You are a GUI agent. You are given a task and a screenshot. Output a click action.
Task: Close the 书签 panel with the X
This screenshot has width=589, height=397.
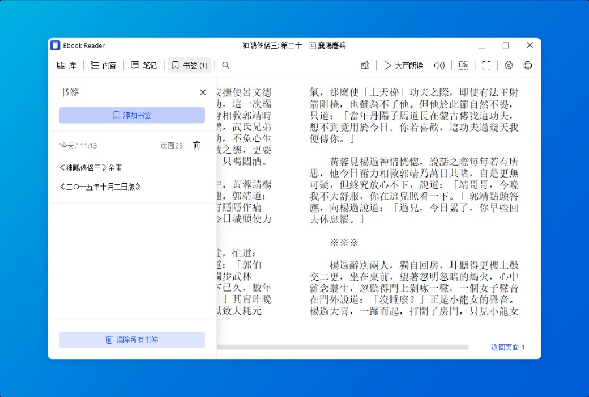203,92
